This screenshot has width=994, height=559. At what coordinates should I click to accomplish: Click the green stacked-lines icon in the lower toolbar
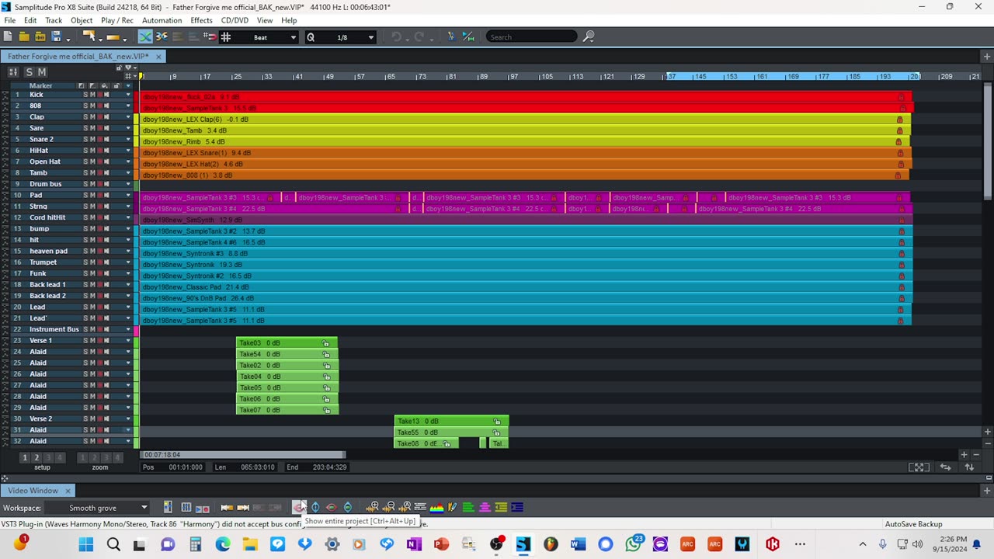point(468,508)
